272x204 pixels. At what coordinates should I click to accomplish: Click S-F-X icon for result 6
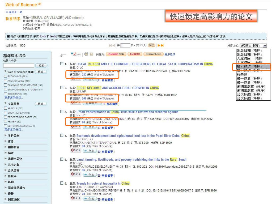[76, 198]
